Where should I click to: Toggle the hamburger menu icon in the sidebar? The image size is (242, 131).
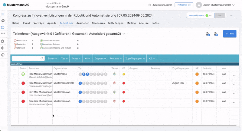tap(3, 14)
